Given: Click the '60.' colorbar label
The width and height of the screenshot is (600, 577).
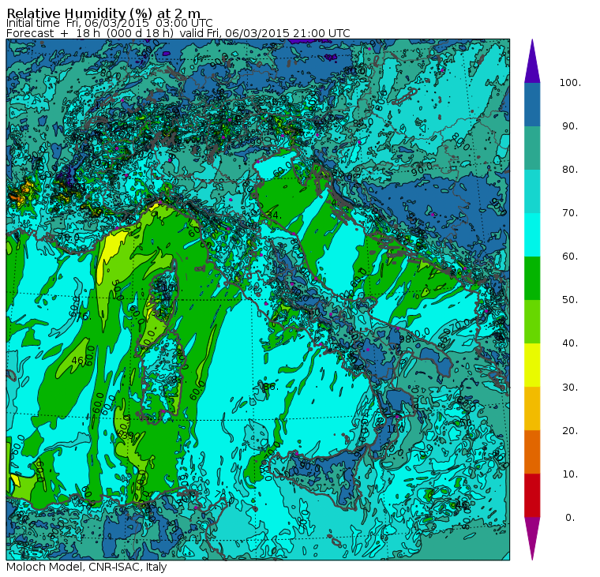Looking at the screenshot, I should (570, 257).
